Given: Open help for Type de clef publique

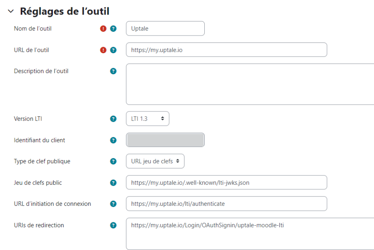Looking at the screenshot, I should 113,161.
